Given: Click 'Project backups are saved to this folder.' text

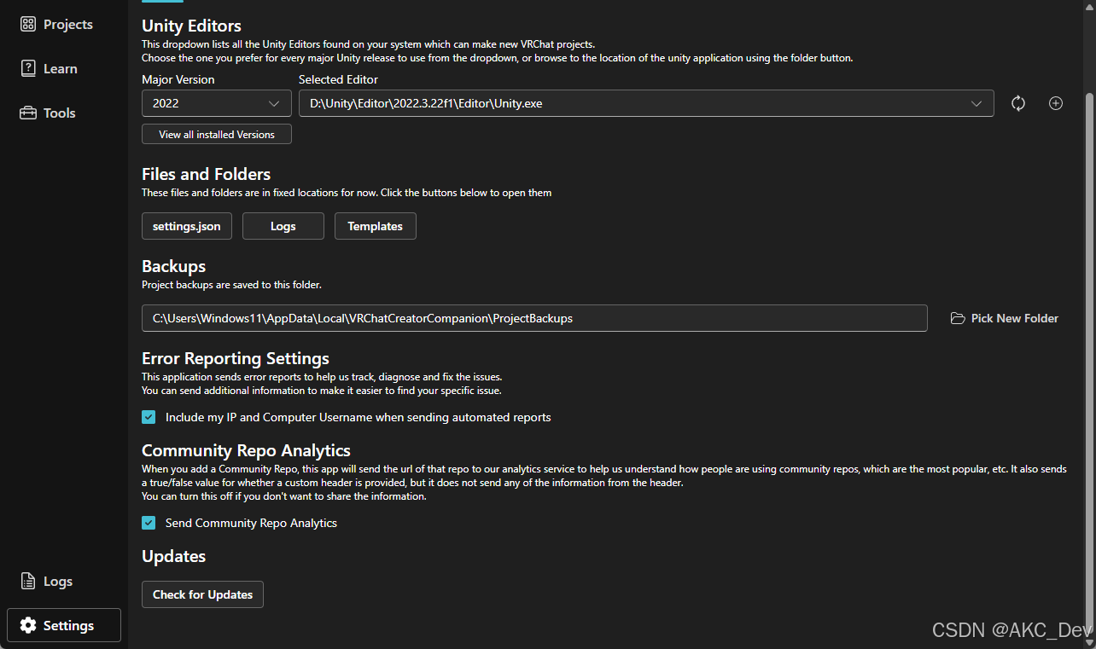Looking at the screenshot, I should pos(231,285).
